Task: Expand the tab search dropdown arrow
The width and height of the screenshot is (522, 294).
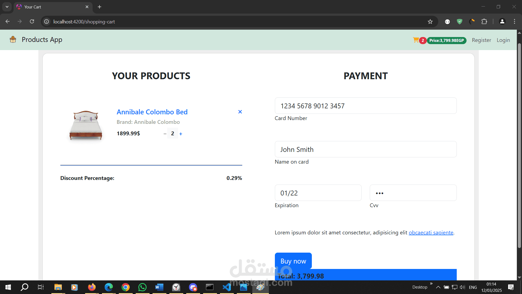Action: pos(7,7)
